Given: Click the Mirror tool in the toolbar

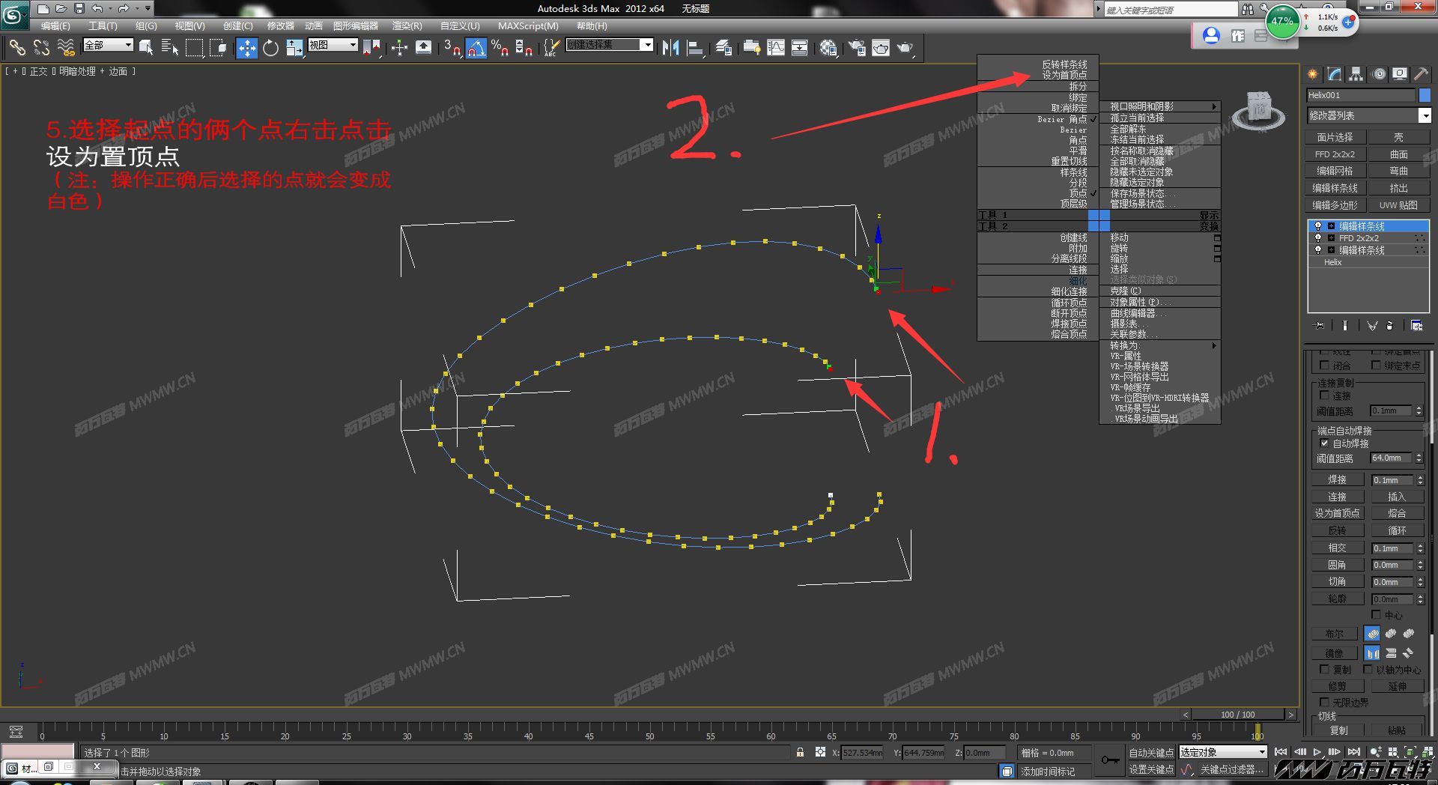Looking at the screenshot, I should (x=670, y=48).
